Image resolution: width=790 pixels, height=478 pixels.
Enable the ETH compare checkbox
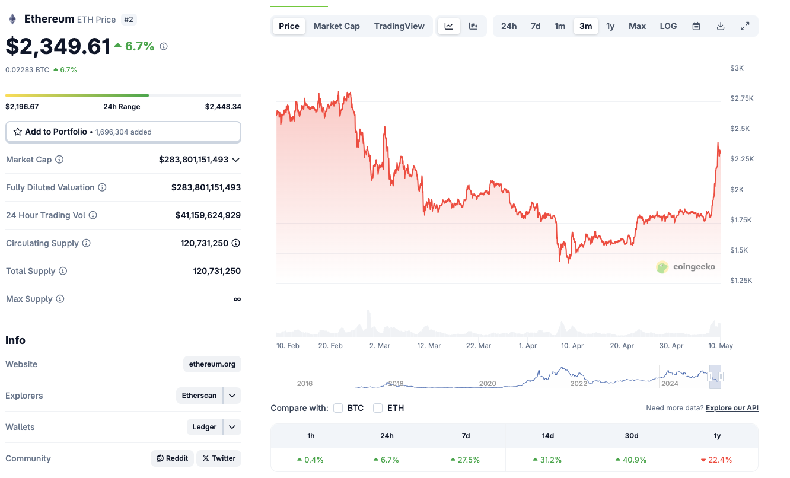[x=378, y=408]
